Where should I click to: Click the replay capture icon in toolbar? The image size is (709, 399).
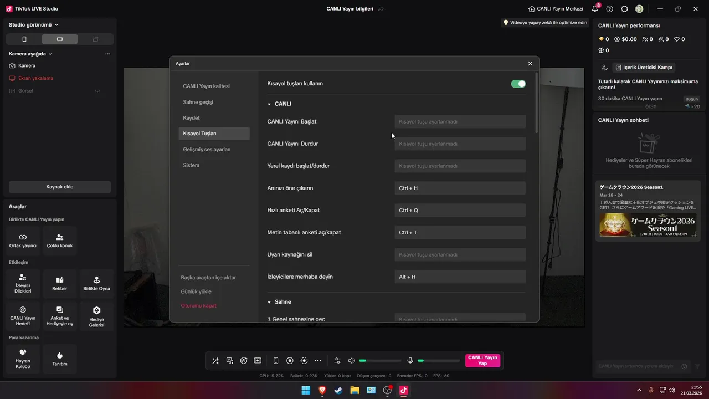[304, 360]
